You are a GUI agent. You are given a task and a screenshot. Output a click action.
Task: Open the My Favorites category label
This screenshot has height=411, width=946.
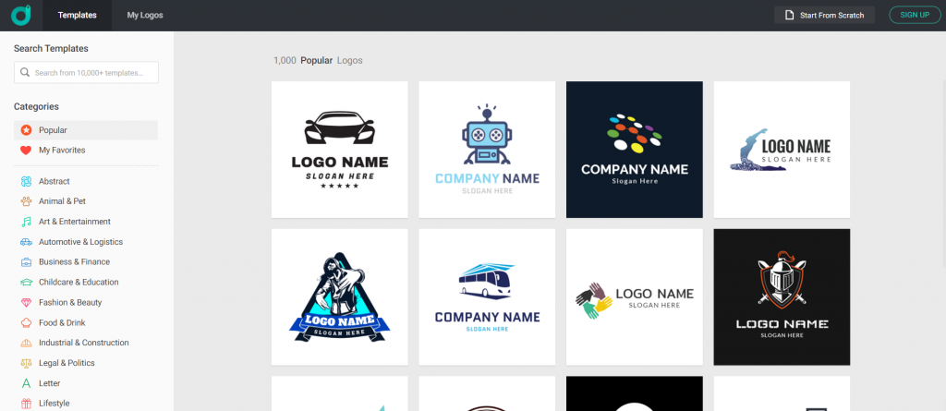click(x=62, y=151)
